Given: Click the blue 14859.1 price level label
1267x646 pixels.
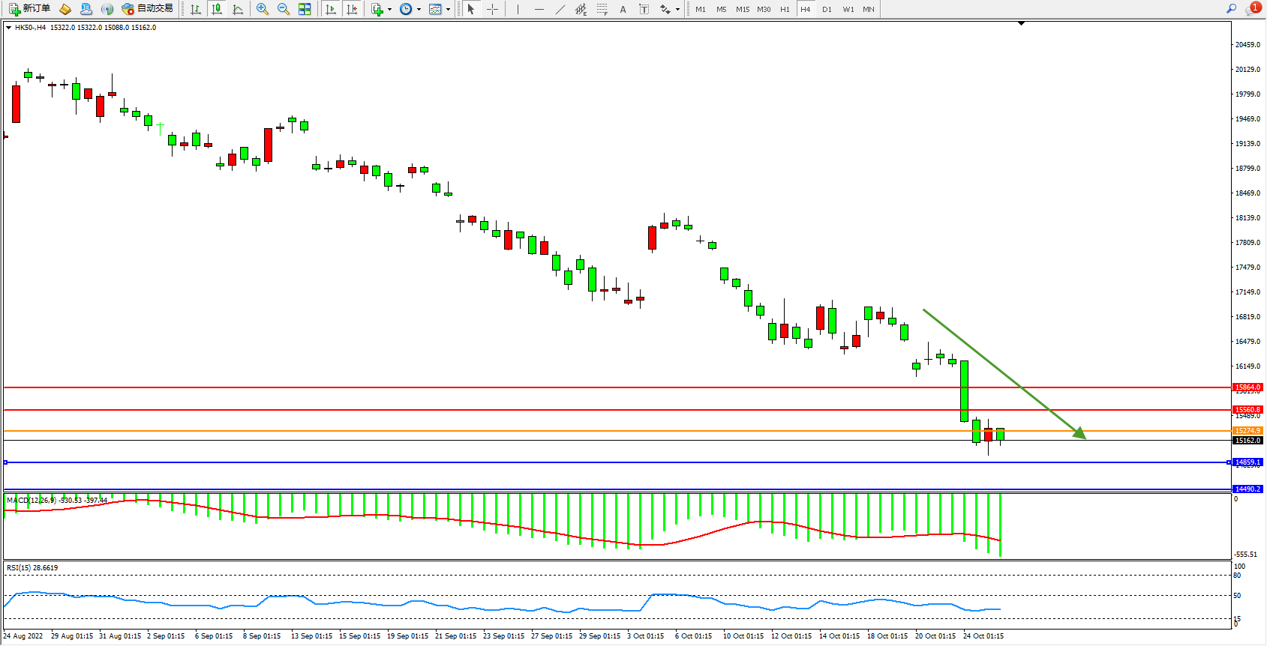Looking at the screenshot, I should [x=1247, y=462].
